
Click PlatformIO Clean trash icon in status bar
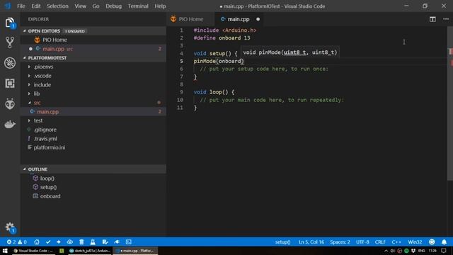point(81,242)
